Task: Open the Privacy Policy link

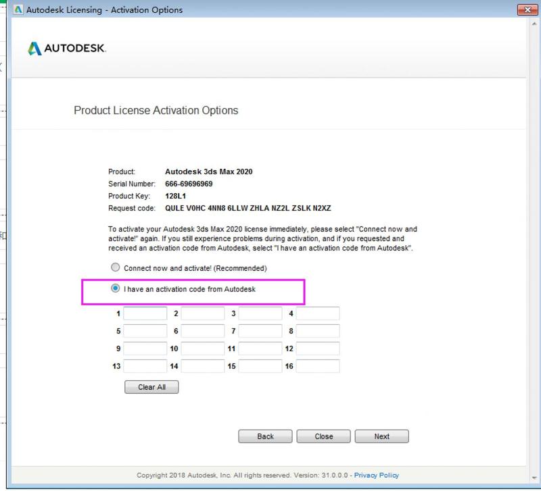Action: pos(377,475)
